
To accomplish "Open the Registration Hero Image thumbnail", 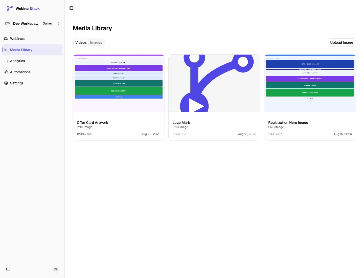I will (310, 83).
